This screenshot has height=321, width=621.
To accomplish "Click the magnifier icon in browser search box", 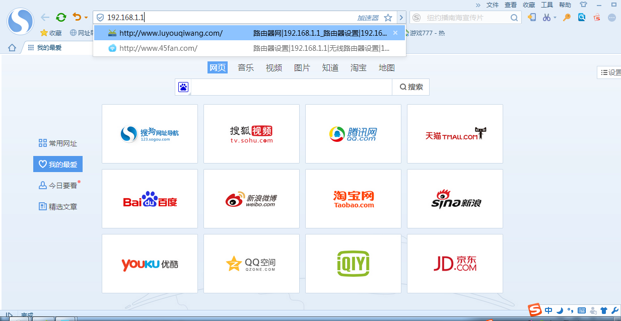I will (514, 18).
